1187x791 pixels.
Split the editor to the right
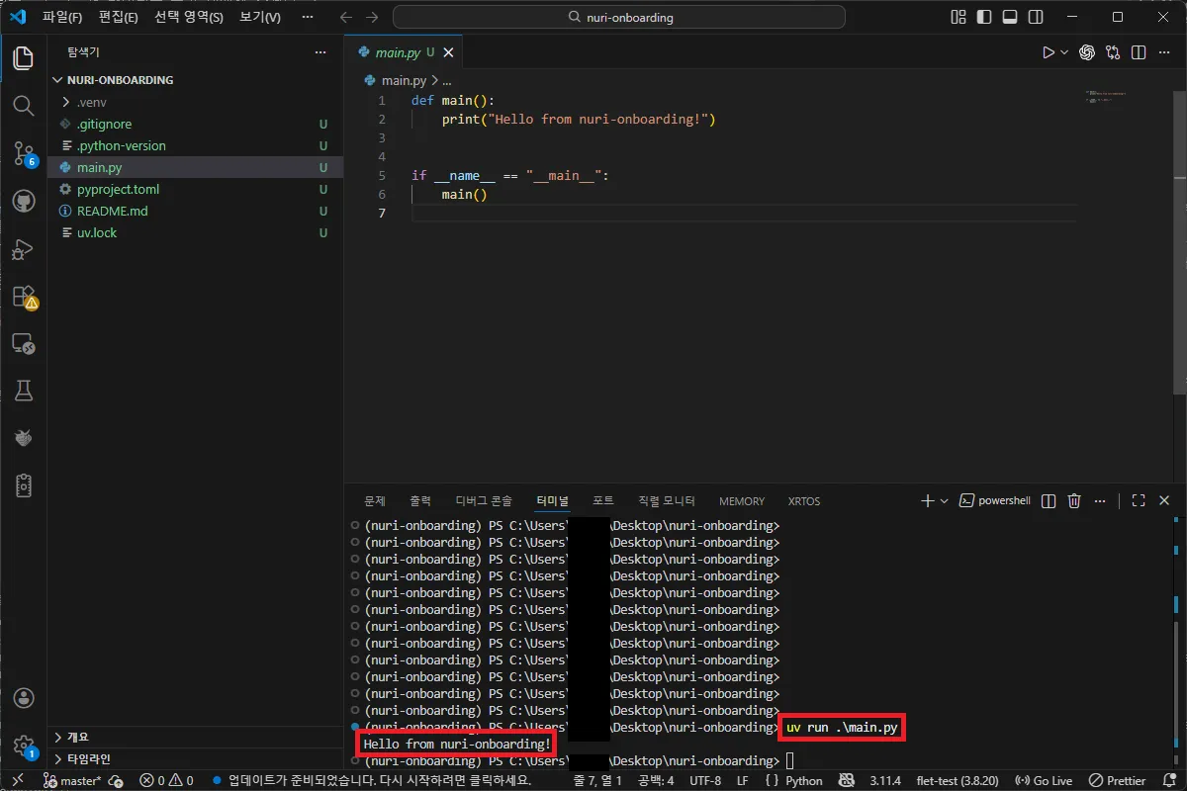[1139, 52]
